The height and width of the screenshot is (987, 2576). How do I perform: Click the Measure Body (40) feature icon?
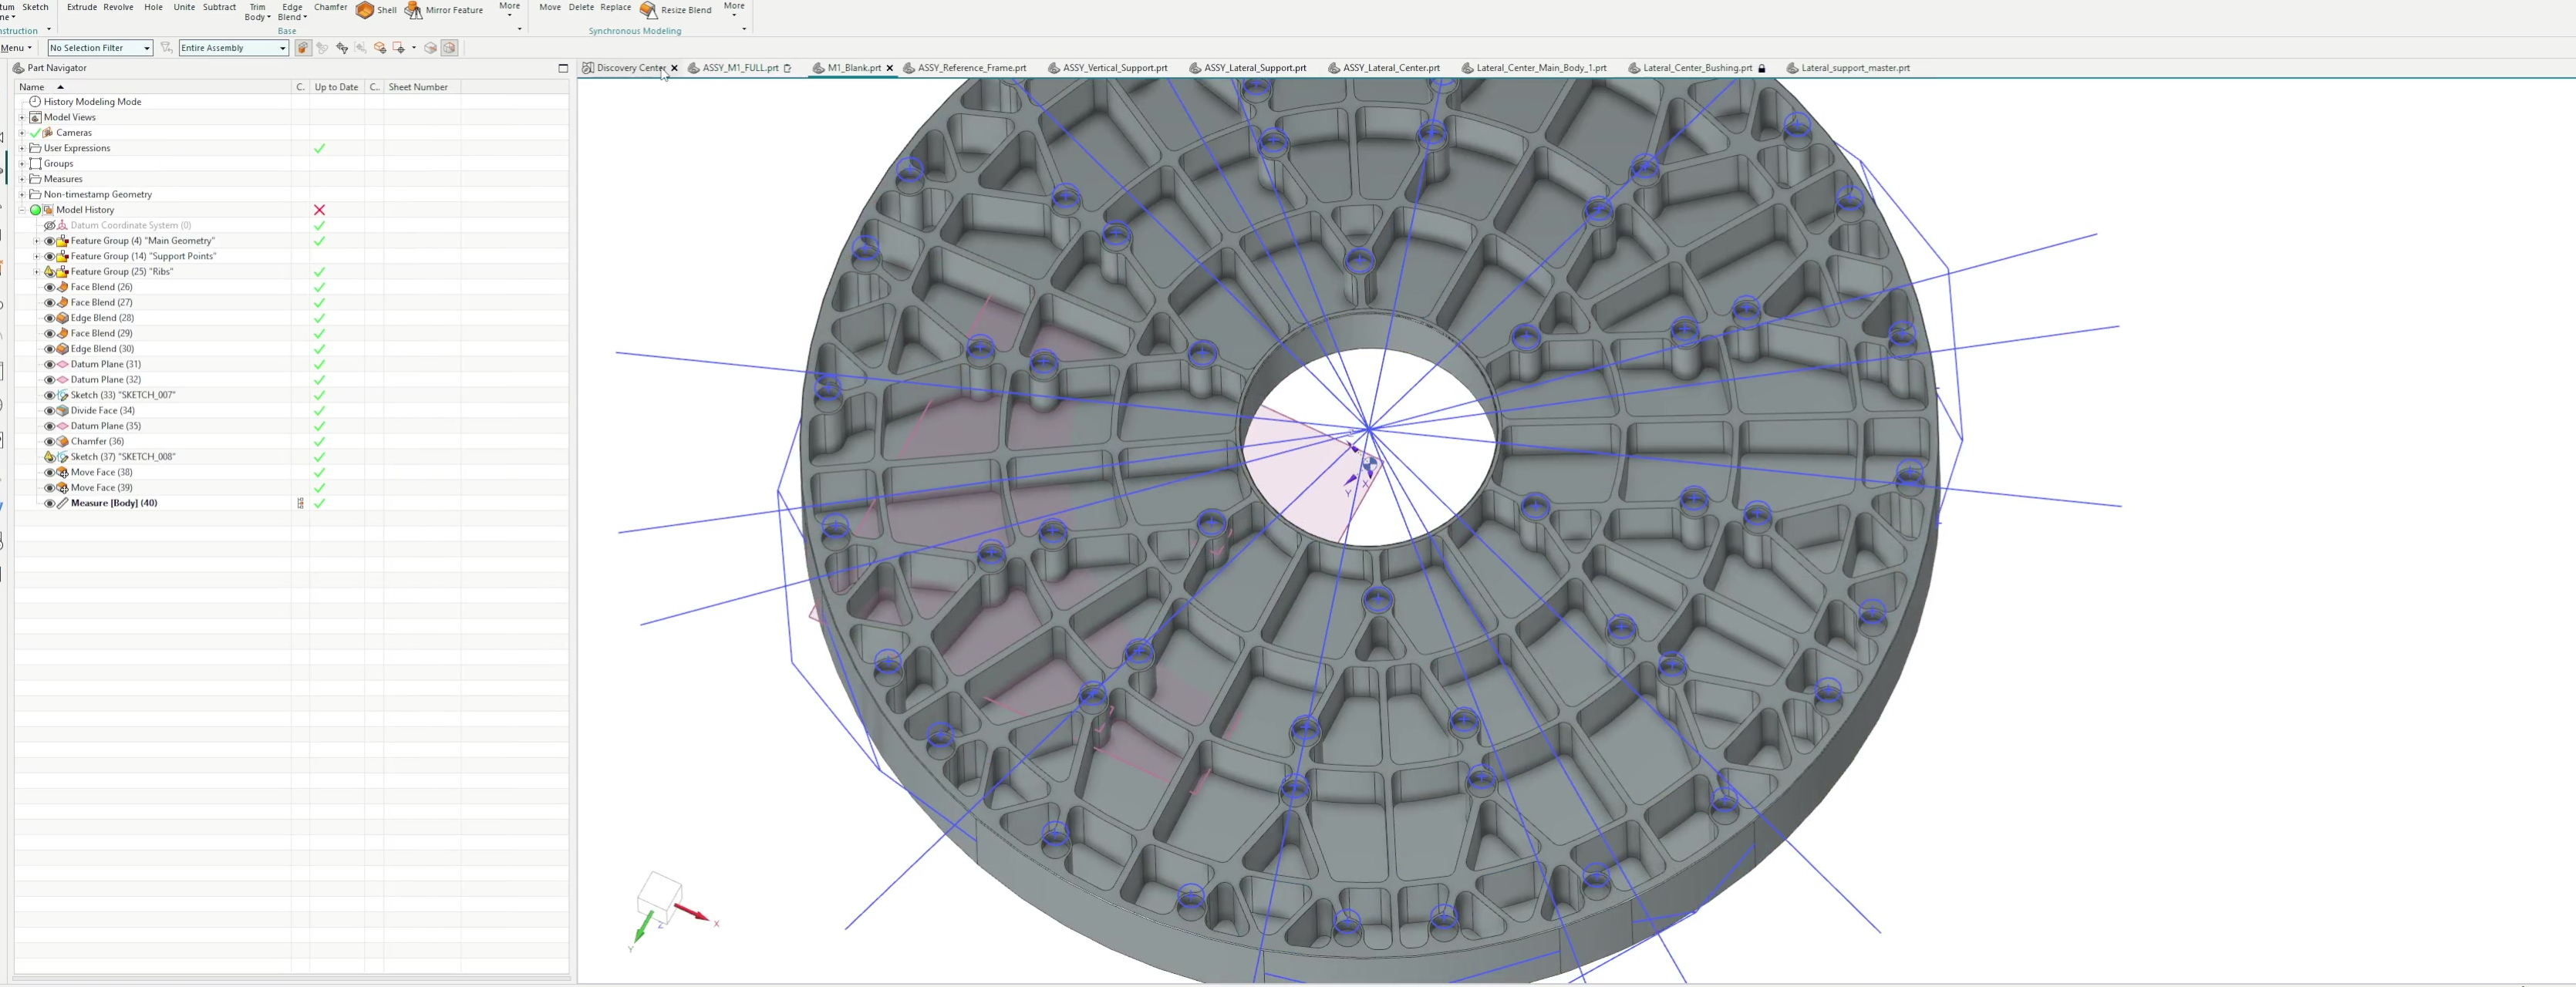pyautogui.click(x=63, y=503)
